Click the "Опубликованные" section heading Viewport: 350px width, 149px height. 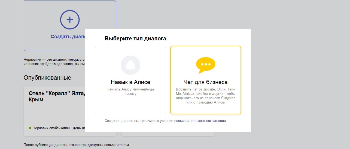point(47,78)
